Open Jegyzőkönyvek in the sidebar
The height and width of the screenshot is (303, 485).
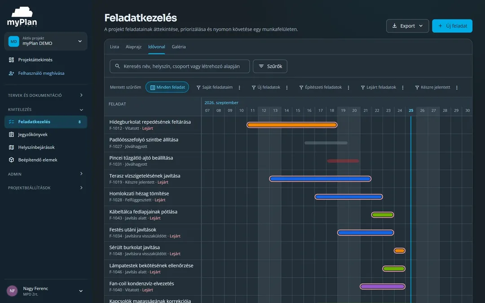tap(46, 135)
